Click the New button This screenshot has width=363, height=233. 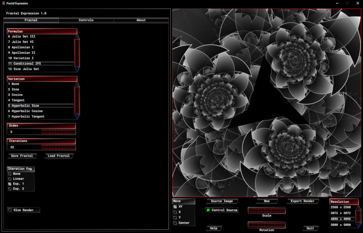pyautogui.click(x=267, y=201)
